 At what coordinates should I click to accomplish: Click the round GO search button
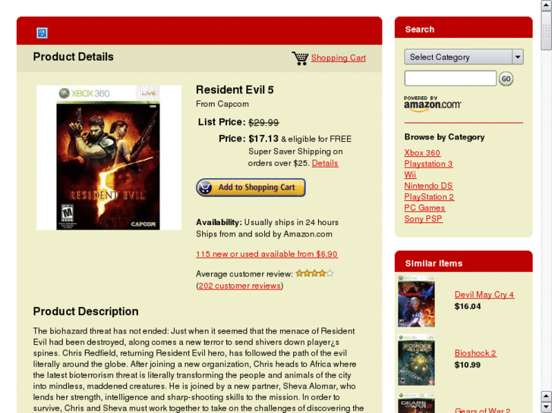pos(506,79)
